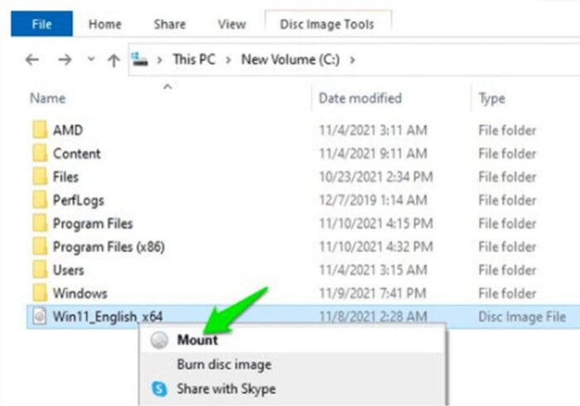Click the Forward navigation arrow
The height and width of the screenshot is (406, 580).
point(65,60)
